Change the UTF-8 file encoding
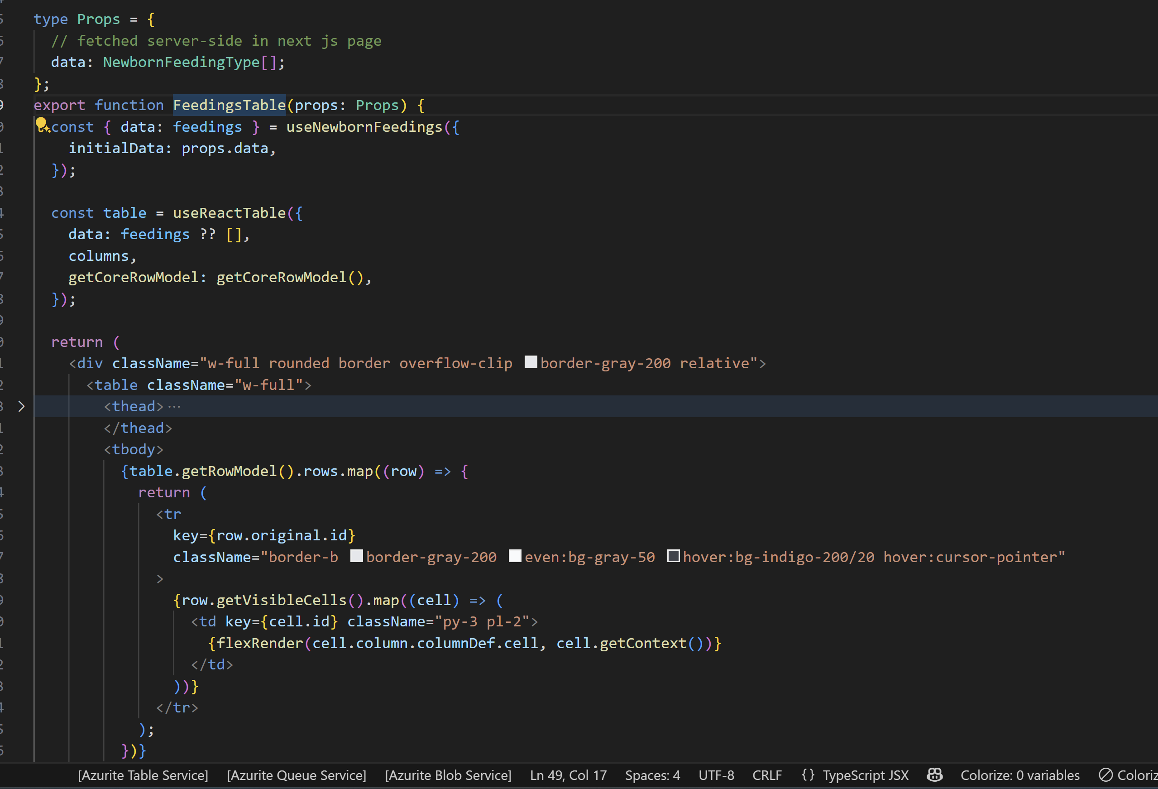The image size is (1158, 789). click(x=716, y=775)
